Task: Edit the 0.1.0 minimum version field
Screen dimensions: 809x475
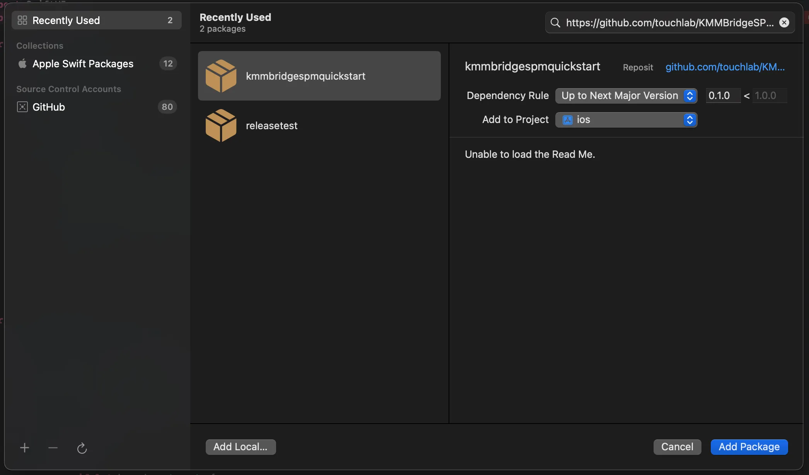Action: pyautogui.click(x=723, y=96)
